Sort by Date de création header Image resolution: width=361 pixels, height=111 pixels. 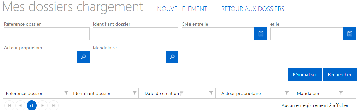pyautogui.click(x=162, y=93)
